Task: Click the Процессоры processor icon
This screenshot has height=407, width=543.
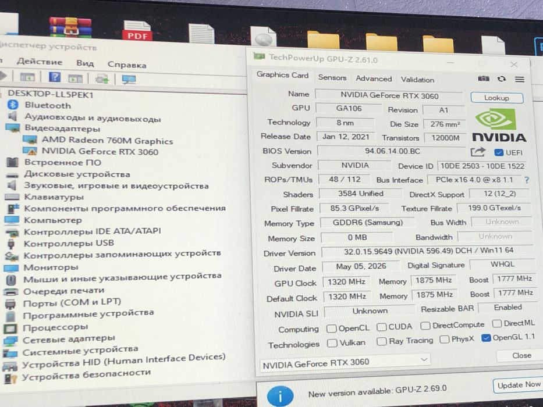Action: tap(10, 328)
